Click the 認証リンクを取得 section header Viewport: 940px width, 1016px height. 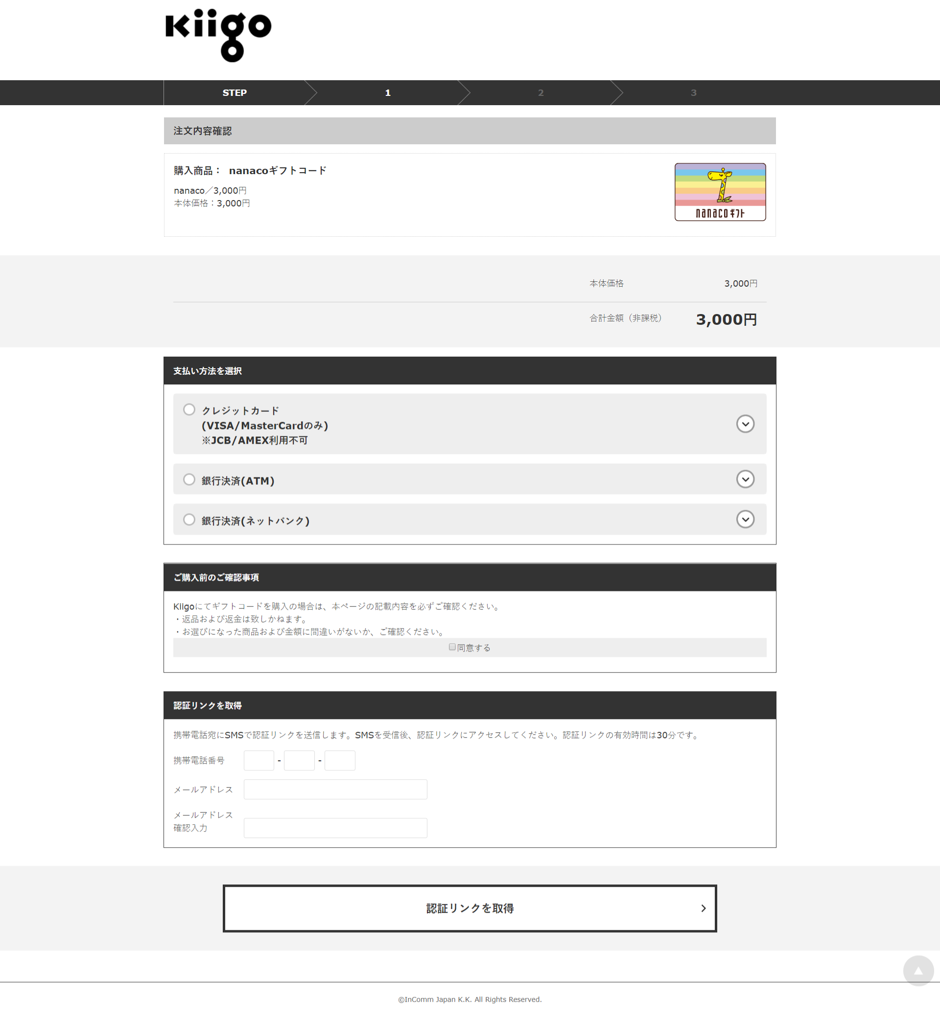click(208, 705)
